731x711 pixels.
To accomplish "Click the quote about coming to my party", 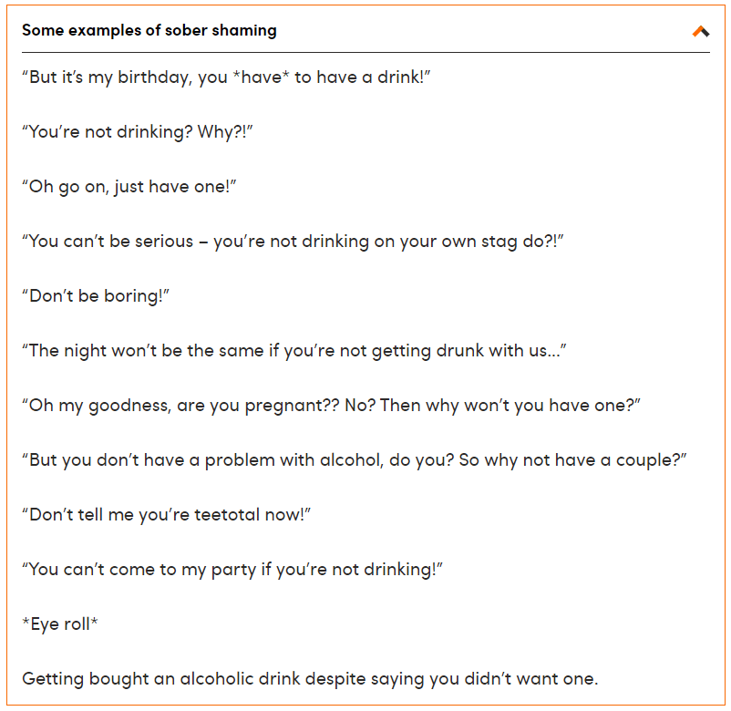I will pyautogui.click(x=232, y=570).
